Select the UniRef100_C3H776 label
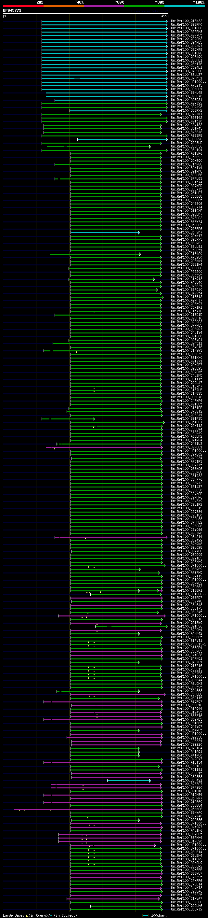 (187, 480)
